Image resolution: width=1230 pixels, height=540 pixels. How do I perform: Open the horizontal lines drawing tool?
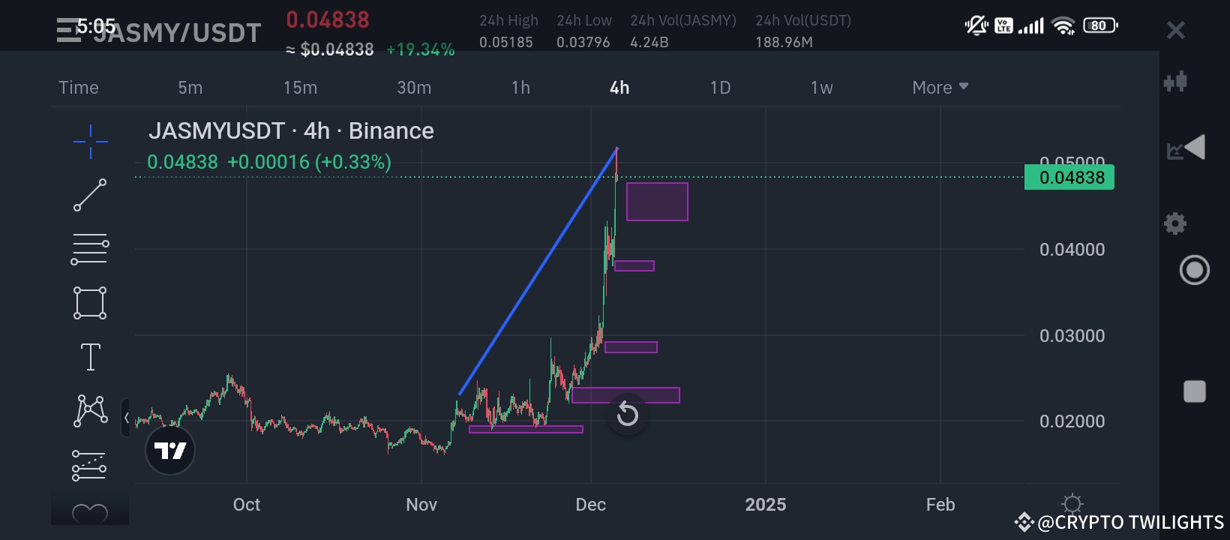pos(89,248)
